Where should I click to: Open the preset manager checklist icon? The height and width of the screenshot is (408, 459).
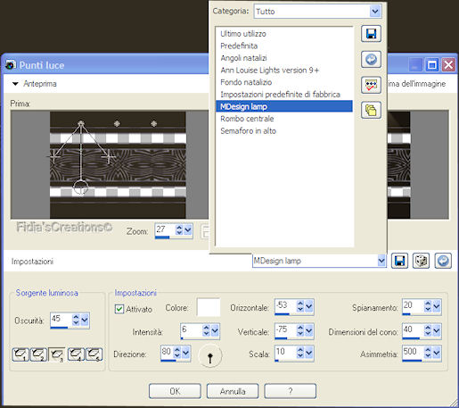click(371, 85)
